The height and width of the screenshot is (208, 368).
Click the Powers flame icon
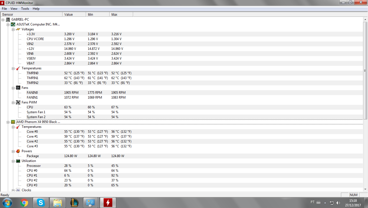(18, 151)
